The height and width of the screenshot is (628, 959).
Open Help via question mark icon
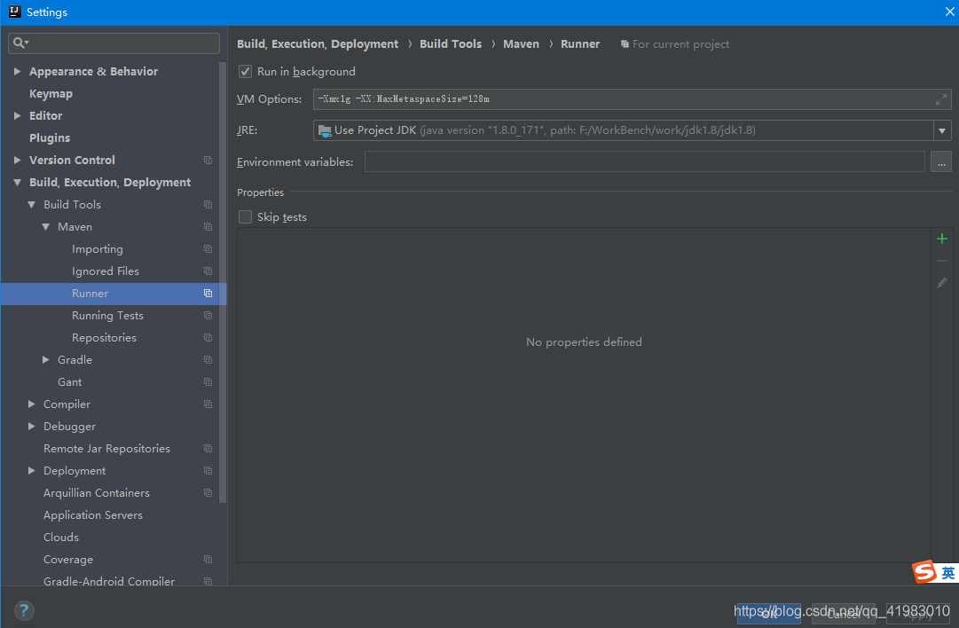[x=23, y=610]
